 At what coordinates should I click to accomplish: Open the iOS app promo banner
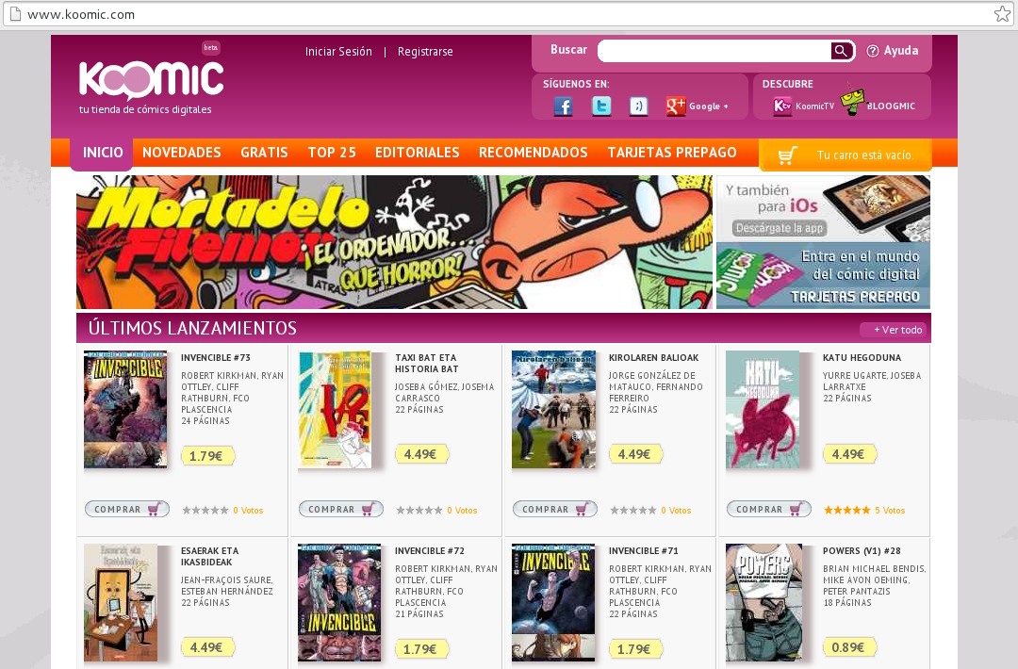coord(823,209)
